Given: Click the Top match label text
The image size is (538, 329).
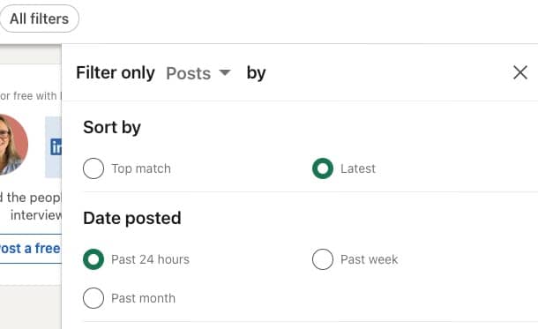Looking at the screenshot, I should 141,168.
